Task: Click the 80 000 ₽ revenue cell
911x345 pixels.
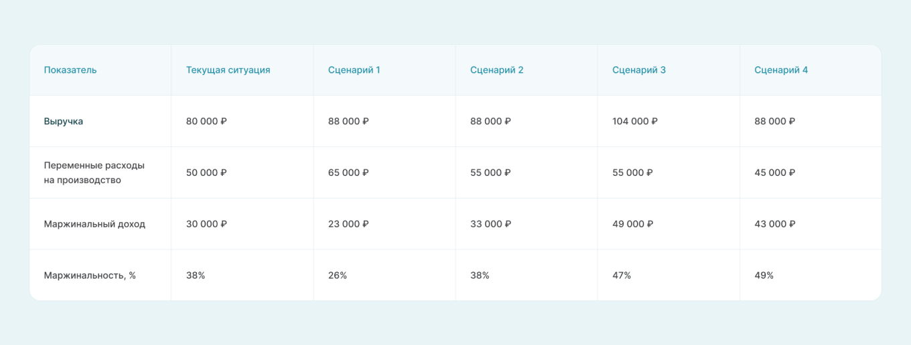Action: pyautogui.click(x=206, y=122)
